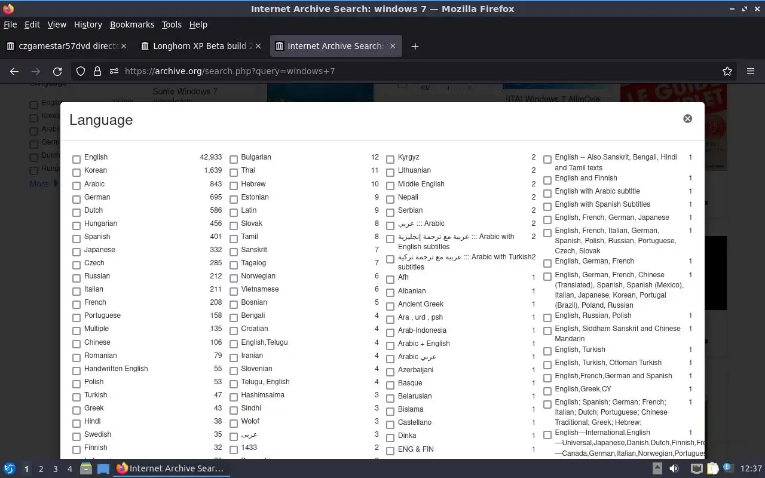Image resolution: width=765 pixels, height=478 pixels.
Task: Click the English,Greek,CY label
Action: (583, 389)
